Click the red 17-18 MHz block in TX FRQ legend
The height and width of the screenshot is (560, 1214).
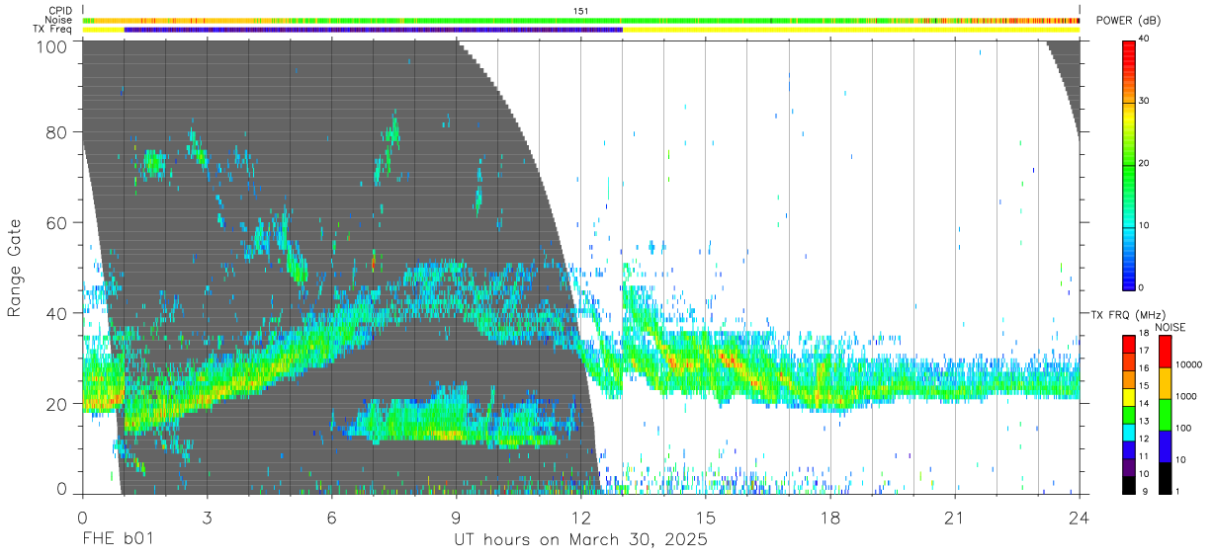click(1129, 343)
